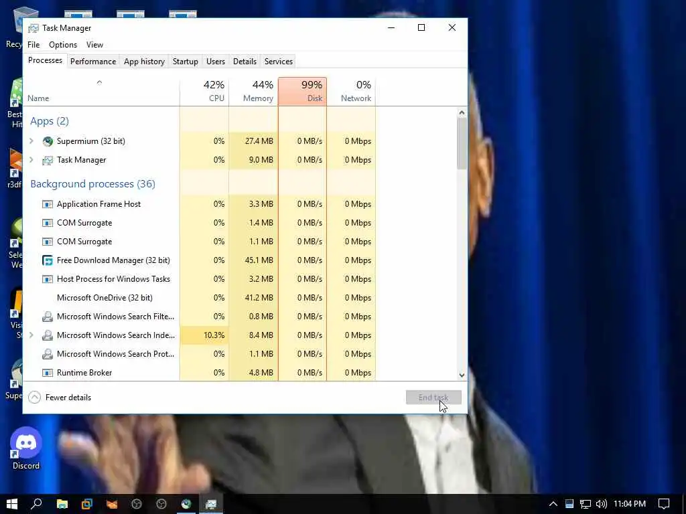
Task: Sort processes by Network column header
Action: [351, 91]
